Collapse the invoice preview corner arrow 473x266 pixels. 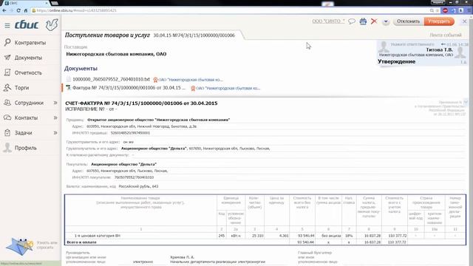click(x=466, y=102)
